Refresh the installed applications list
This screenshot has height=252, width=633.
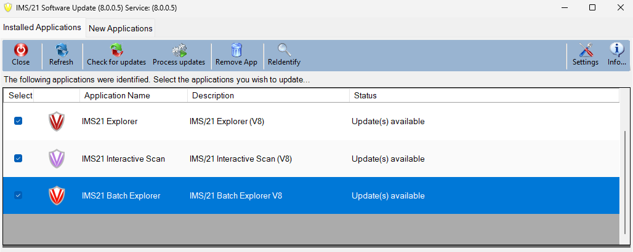point(61,56)
